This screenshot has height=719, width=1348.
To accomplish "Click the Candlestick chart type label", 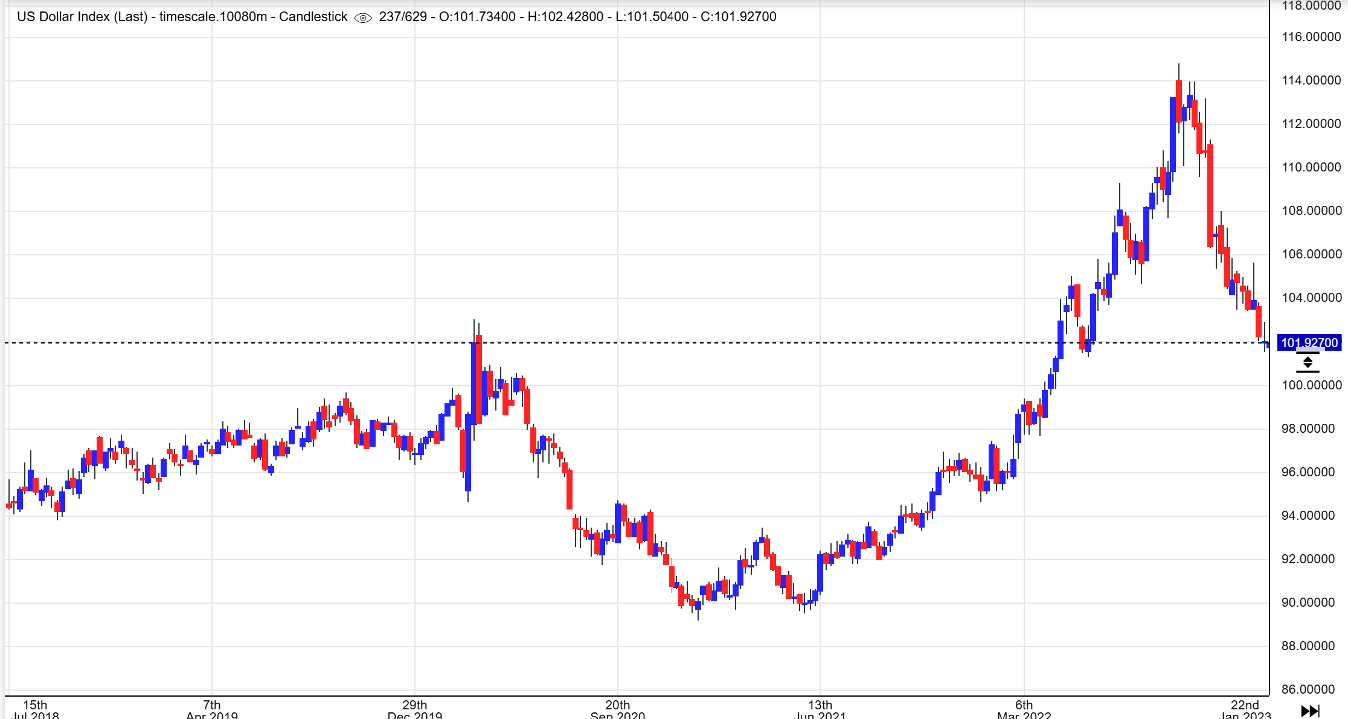I will click(313, 17).
